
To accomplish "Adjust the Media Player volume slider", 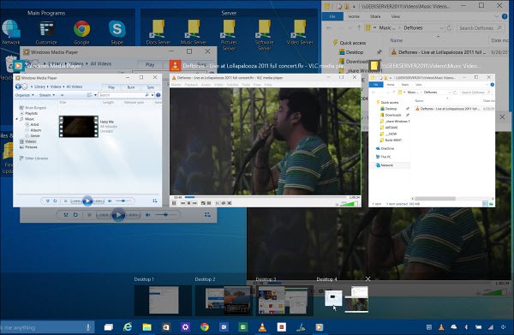I will (123, 200).
